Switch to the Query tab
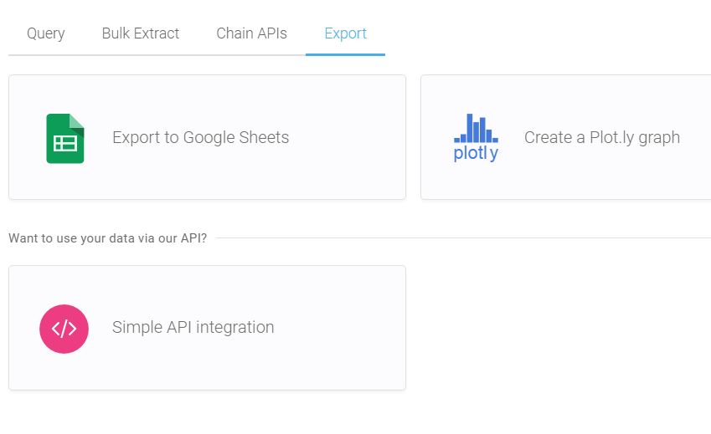 point(46,33)
